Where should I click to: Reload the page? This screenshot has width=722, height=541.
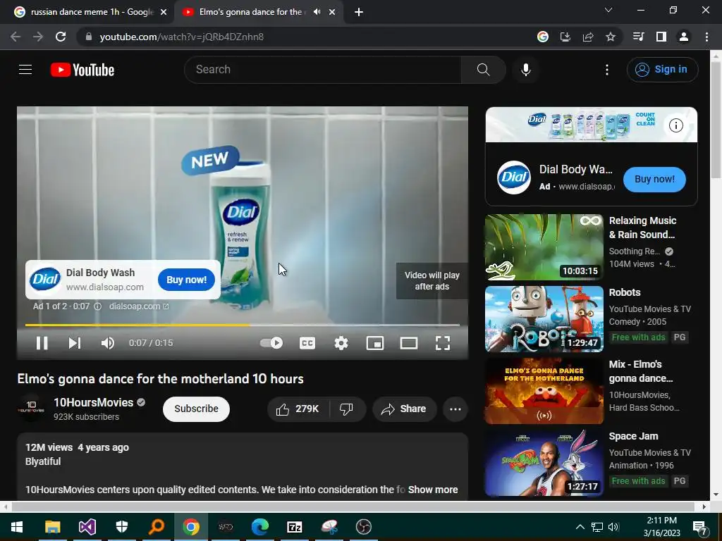[61, 37]
